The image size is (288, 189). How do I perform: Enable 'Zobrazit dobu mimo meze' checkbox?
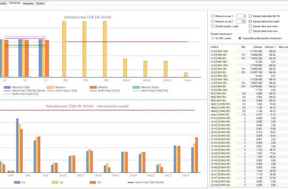(x=249, y=27)
